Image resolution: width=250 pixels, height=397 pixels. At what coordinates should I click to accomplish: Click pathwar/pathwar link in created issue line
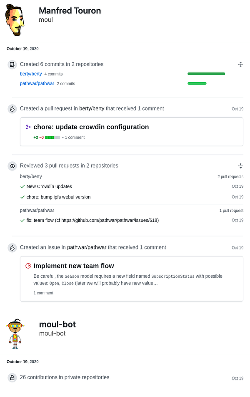[x=86, y=248]
